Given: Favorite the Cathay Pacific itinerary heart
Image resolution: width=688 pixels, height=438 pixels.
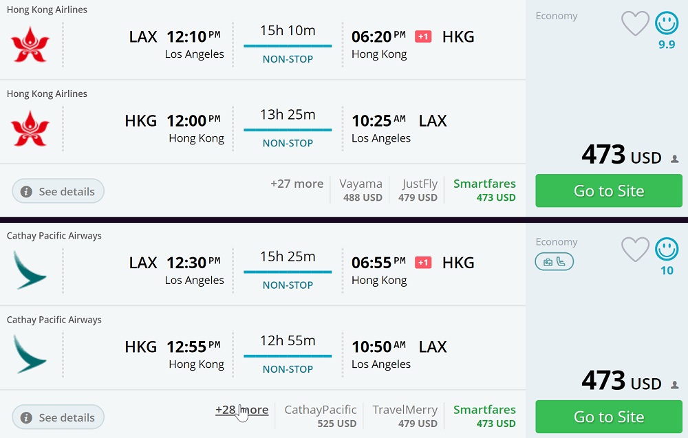Looking at the screenshot, I should 635,250.
